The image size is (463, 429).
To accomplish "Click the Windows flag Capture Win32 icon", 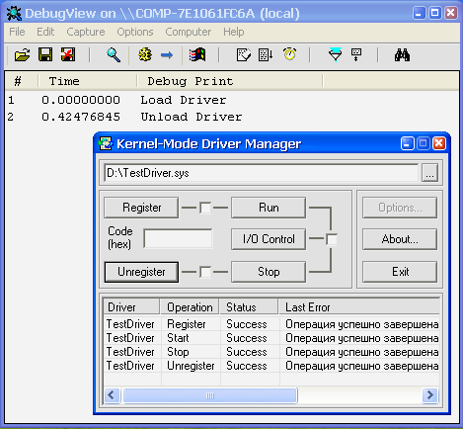I will (x=197, y=55).
